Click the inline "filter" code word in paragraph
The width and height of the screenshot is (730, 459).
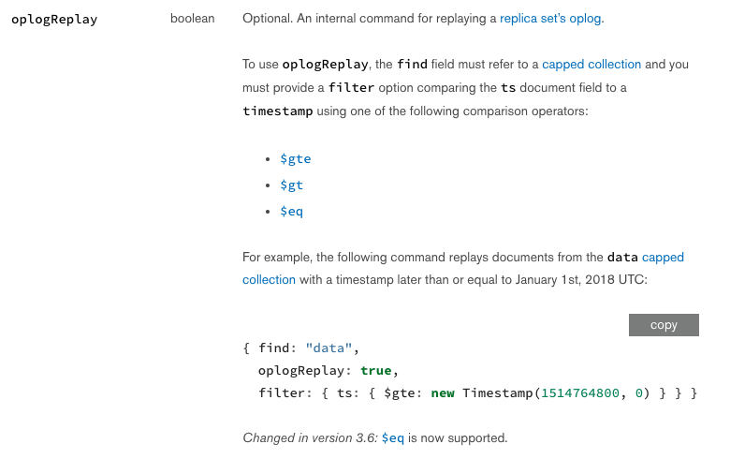coord(351,88)
